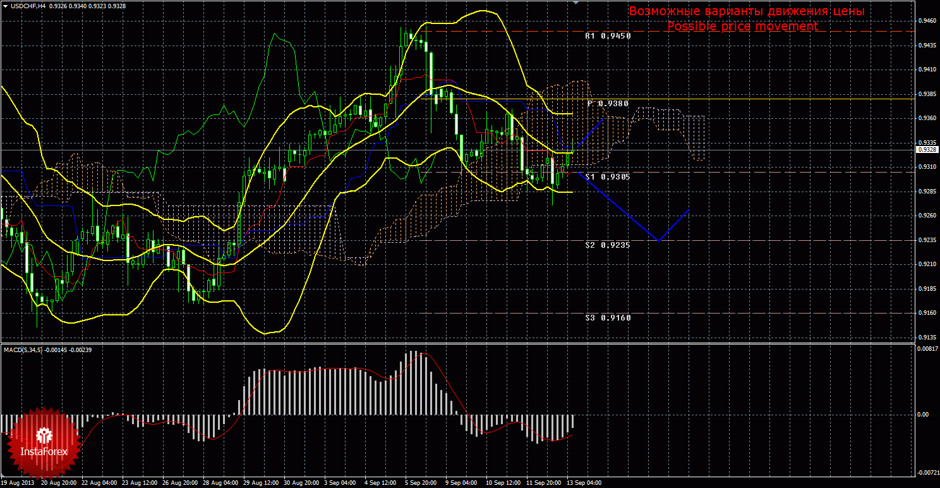Click the red 'Possible price movement' caption
940x488 pixels.
(743, 27)
